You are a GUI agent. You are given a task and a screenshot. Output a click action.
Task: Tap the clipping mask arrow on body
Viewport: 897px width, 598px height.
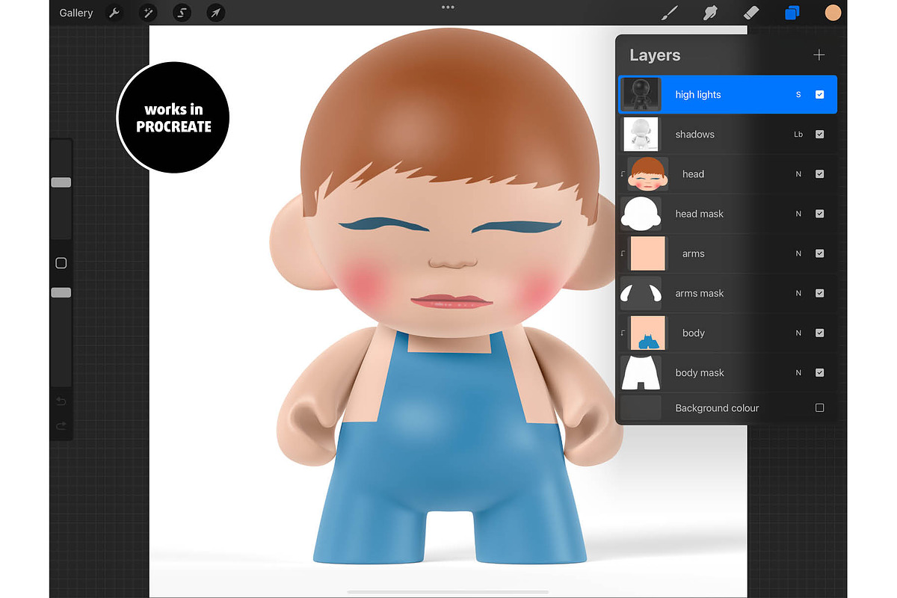[623, 333]
